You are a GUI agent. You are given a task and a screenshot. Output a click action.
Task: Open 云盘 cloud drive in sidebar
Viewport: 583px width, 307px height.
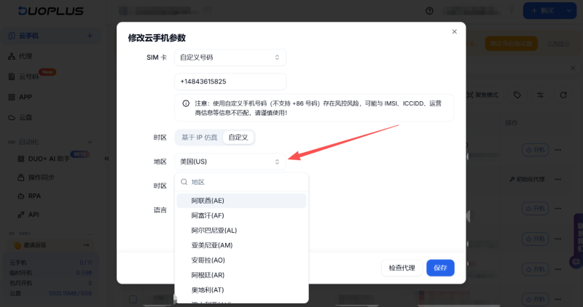(x=25, y=117)
